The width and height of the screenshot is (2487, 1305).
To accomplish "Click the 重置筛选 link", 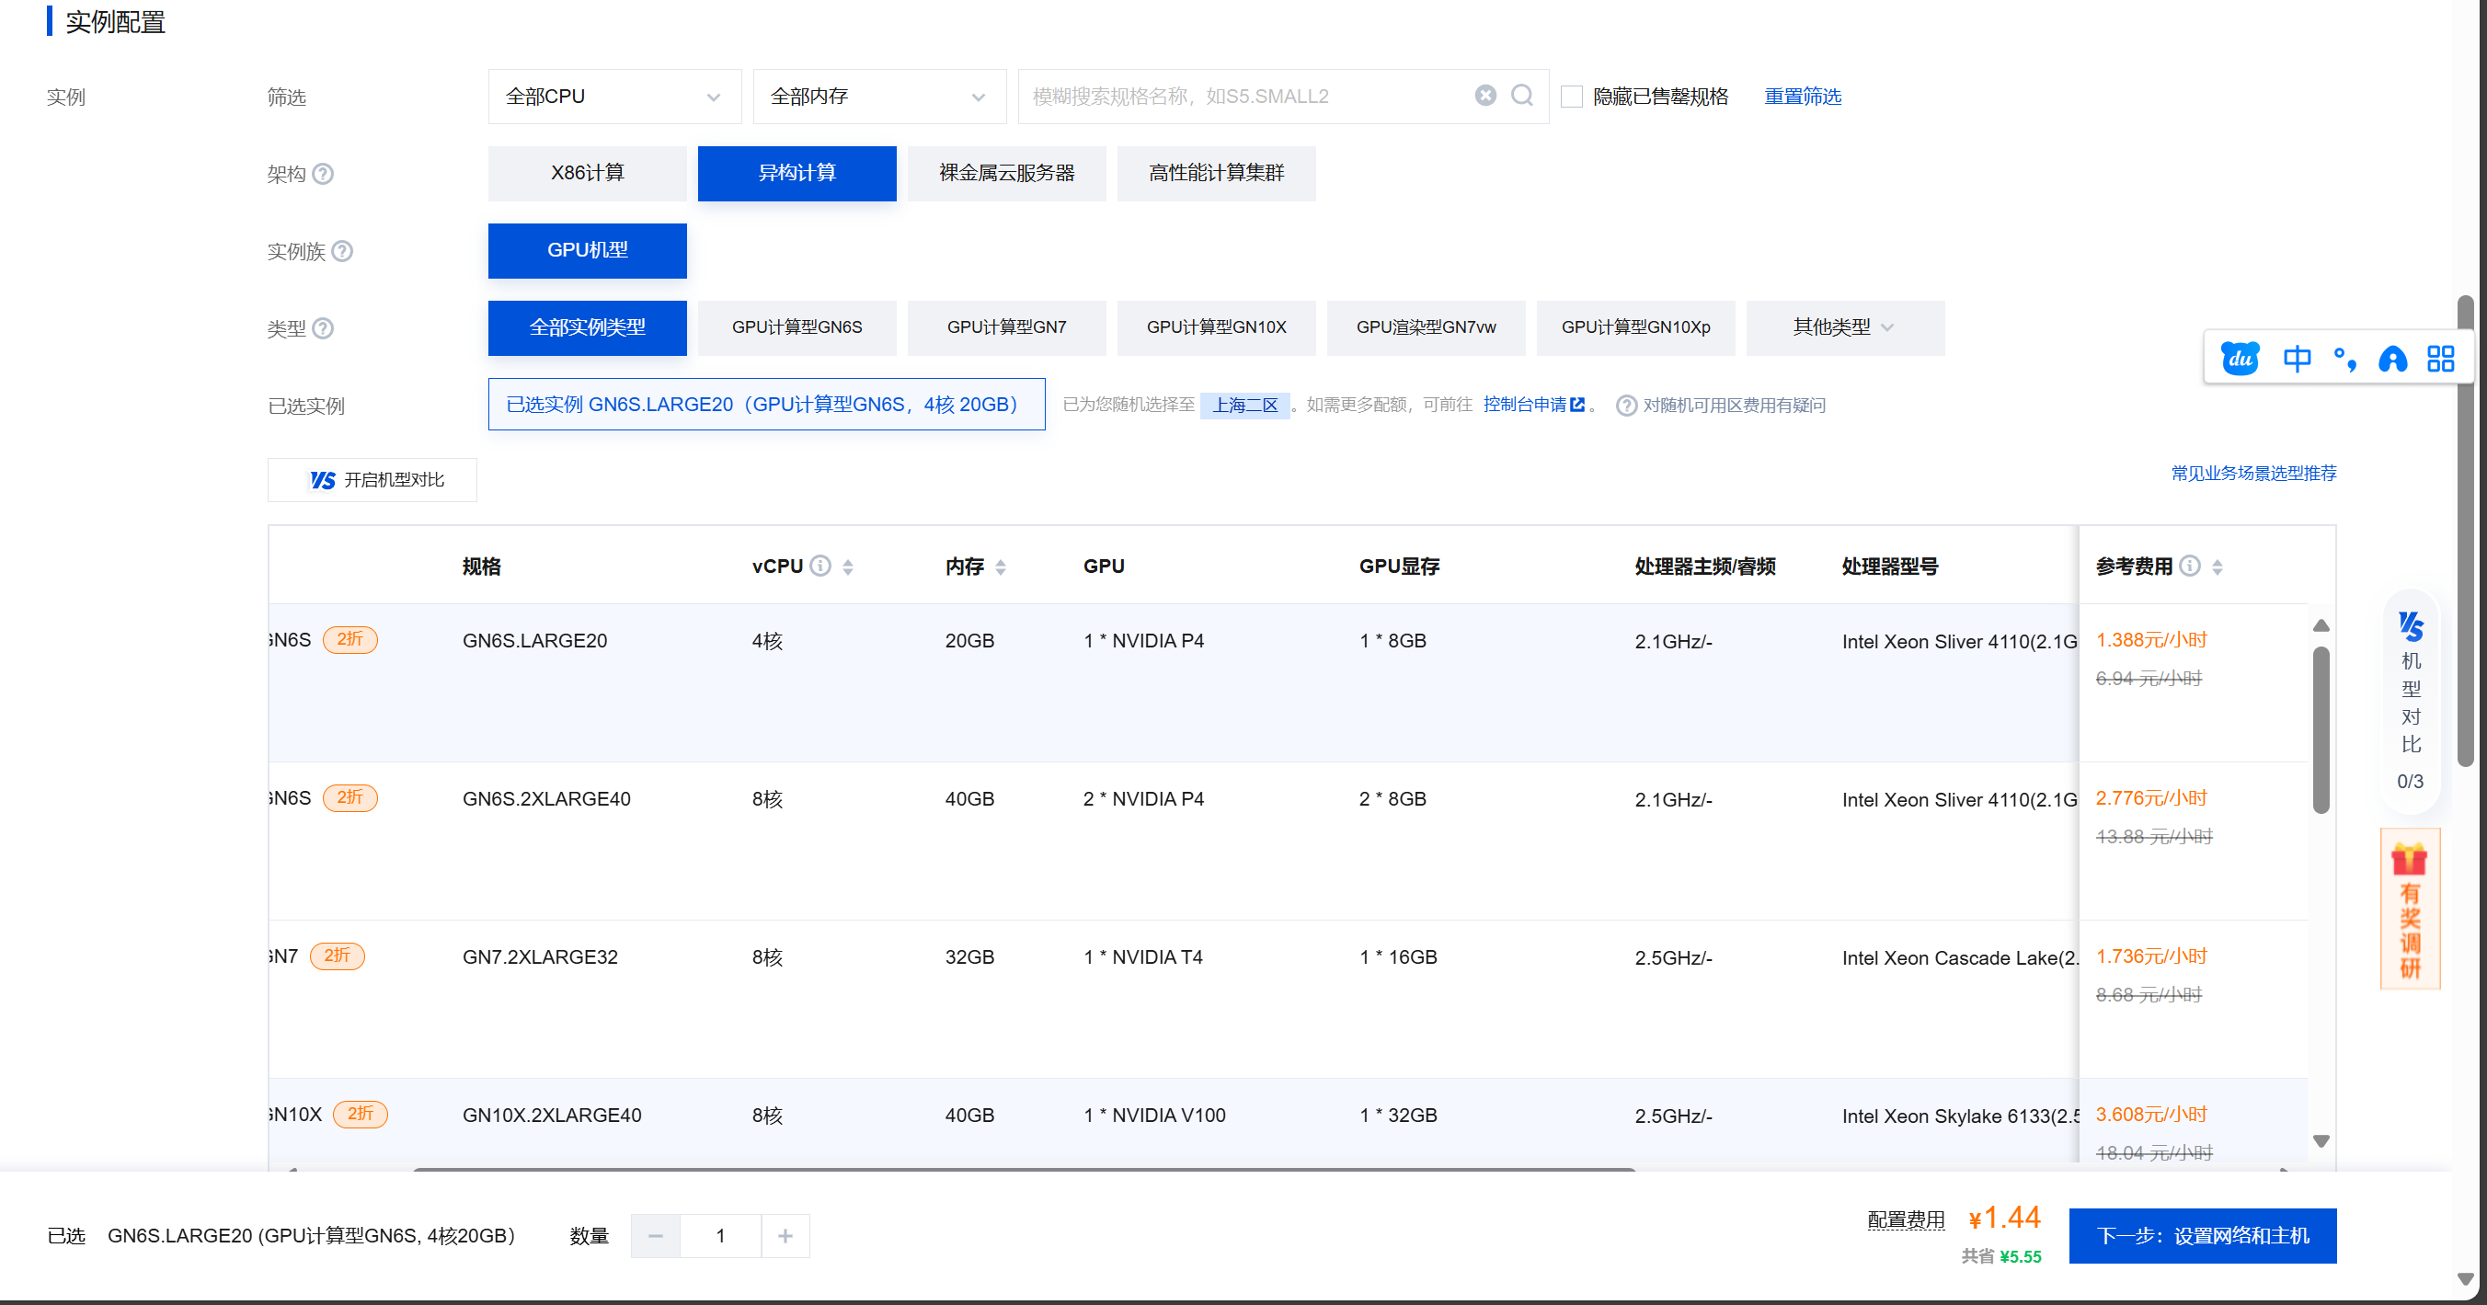I will click(x=1802, y=97).
